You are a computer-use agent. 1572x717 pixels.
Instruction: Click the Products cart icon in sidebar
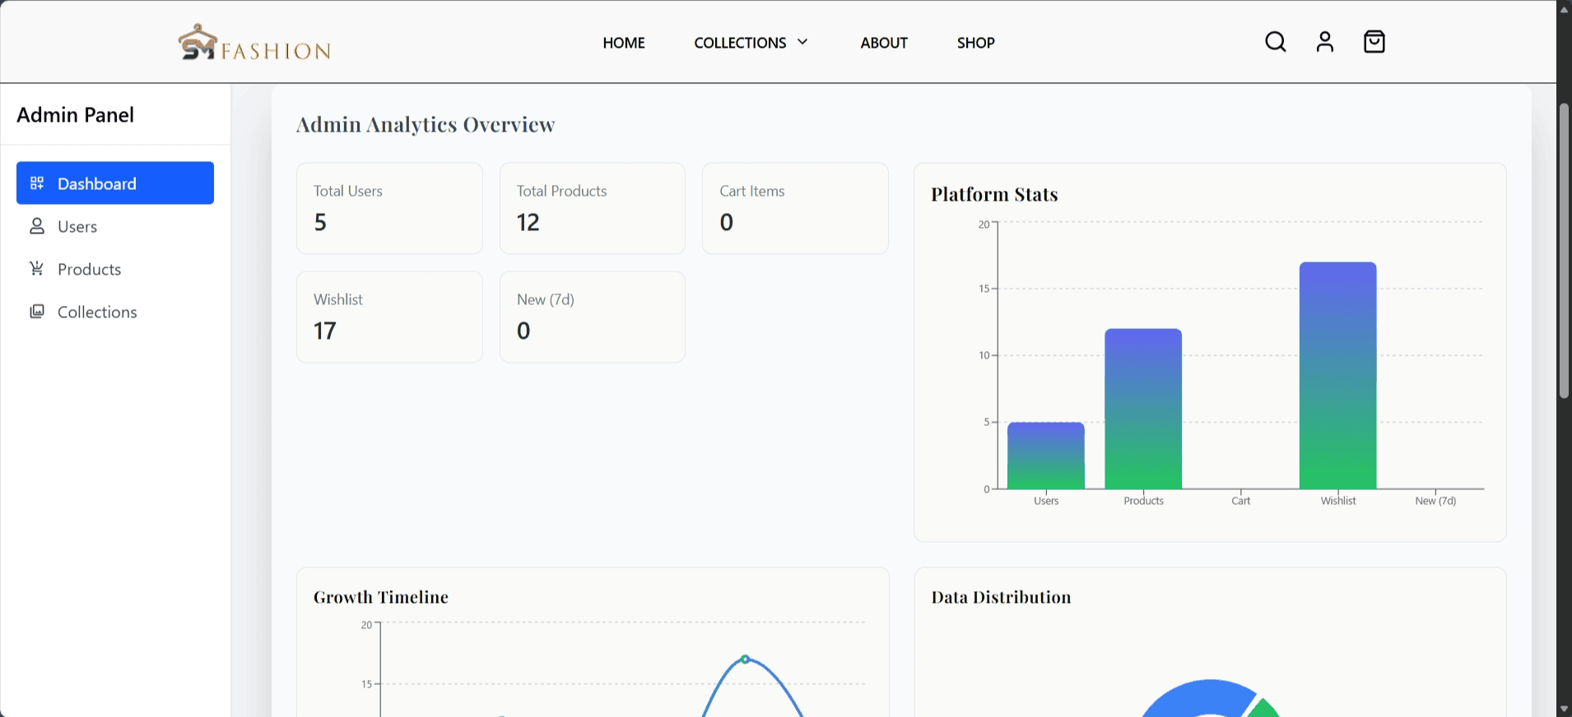pyautogui.click(x=37, y=269)
